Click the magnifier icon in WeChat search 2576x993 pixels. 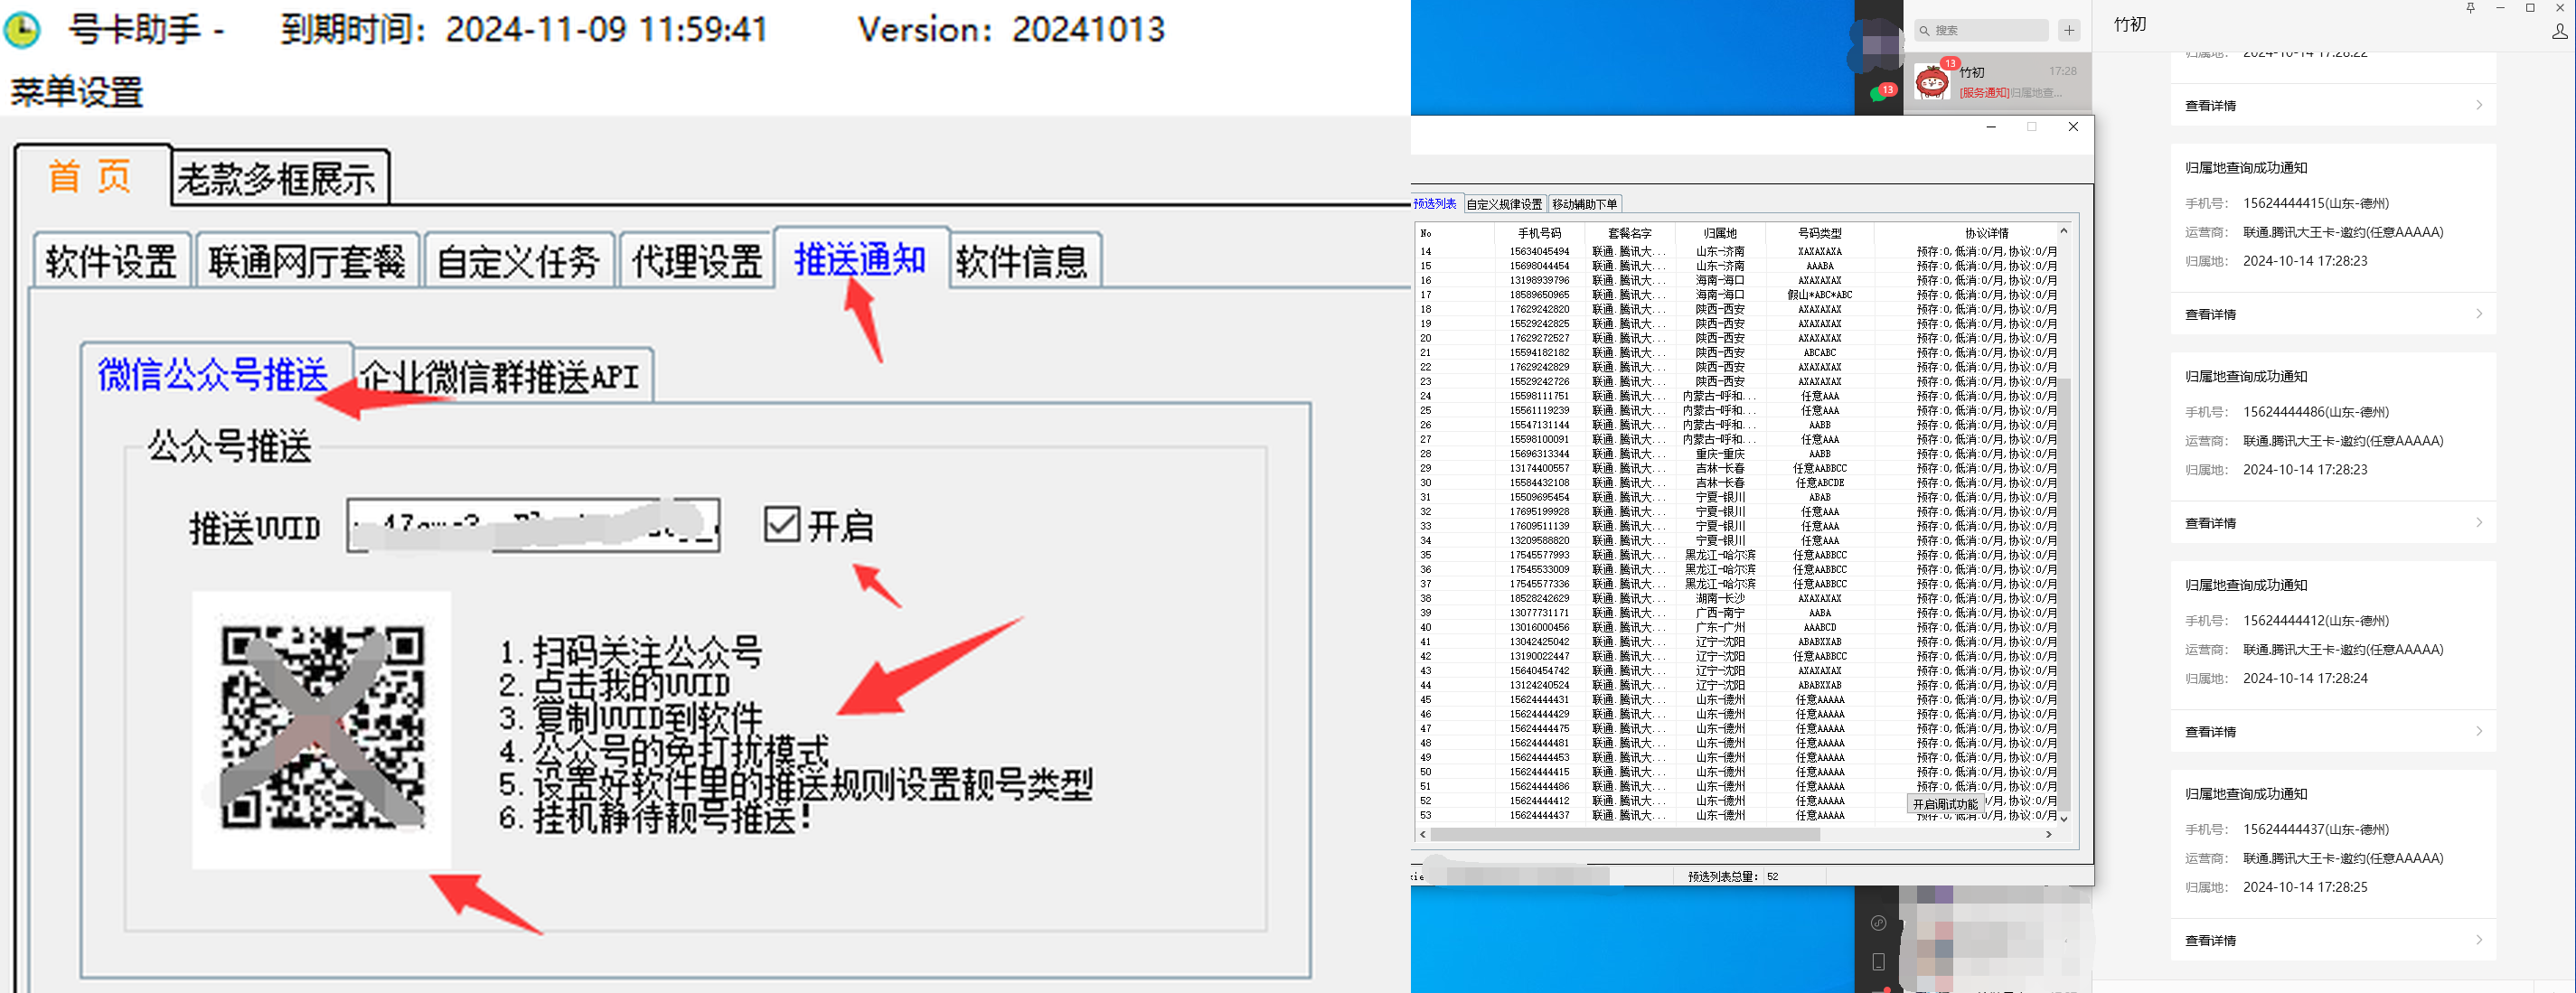coord(1924,31)
